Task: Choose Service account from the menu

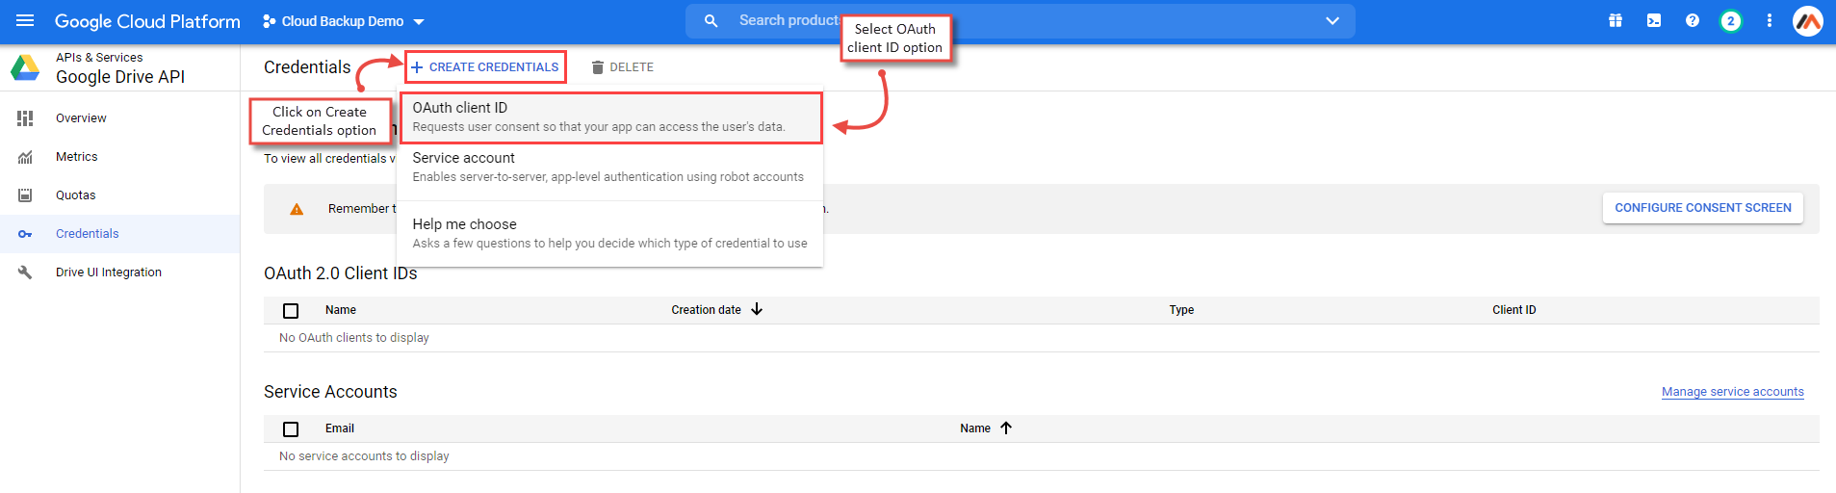Action: [x=610, y=168]
